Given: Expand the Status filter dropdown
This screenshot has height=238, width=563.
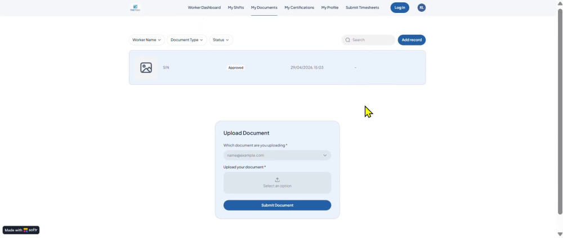Looking at the screenshot, I should point(221,40).
